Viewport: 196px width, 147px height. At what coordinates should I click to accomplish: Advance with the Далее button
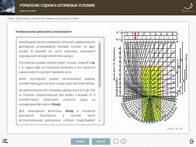[101, 141]
